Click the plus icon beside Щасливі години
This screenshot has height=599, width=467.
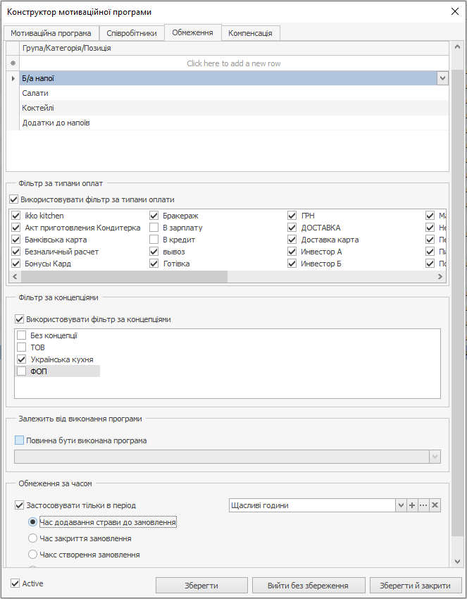412,505
